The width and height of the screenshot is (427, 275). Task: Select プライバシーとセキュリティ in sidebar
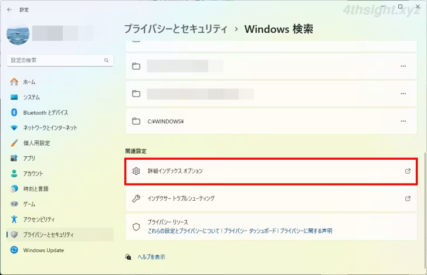tap(60, 235)
